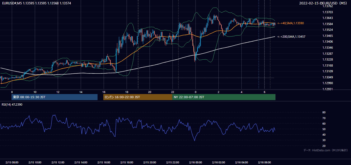Click price axis value 1.13406
The height and width of the screenshot is (165, 351).
point(327,42)
